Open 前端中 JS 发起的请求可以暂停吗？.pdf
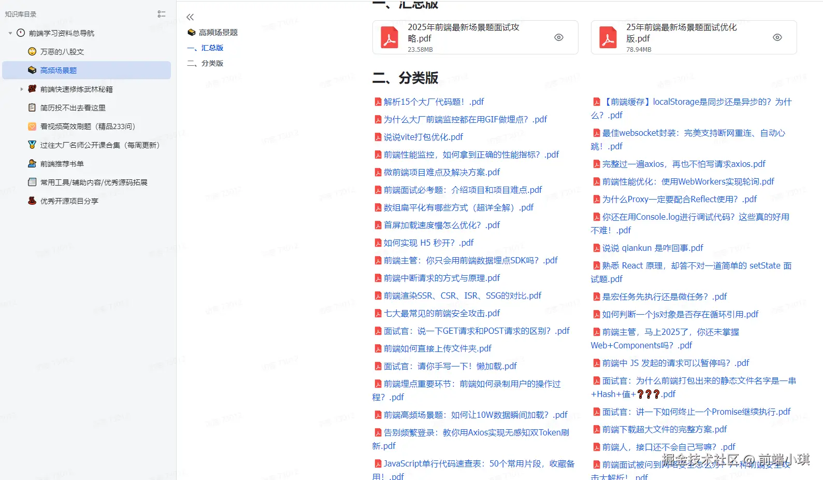 tap(676, 363)
